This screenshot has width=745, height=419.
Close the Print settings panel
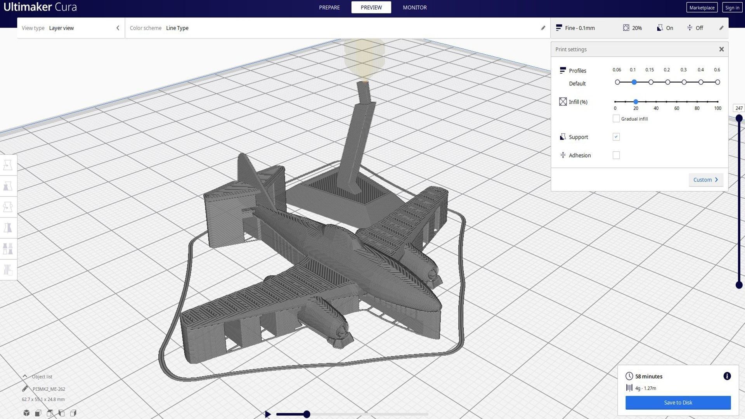tap(721, 49)
